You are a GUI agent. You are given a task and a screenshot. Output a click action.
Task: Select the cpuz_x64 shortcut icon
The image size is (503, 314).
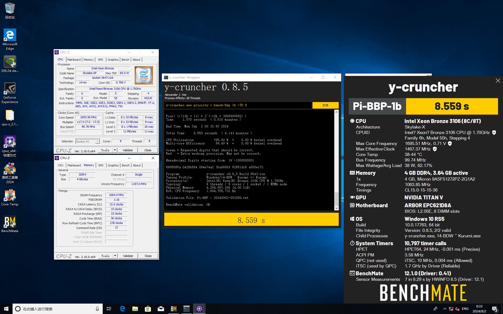(x=10, y=146)
